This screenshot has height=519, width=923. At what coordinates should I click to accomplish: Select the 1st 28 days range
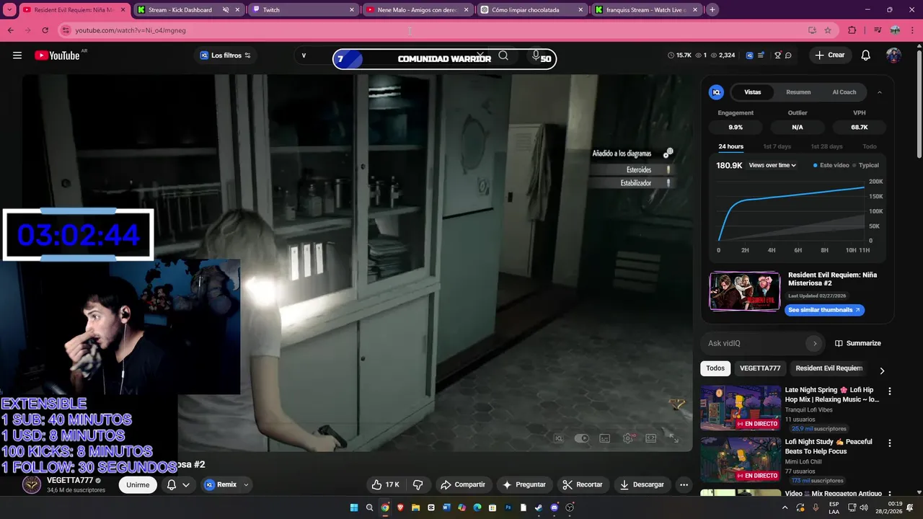click(826, 146)
